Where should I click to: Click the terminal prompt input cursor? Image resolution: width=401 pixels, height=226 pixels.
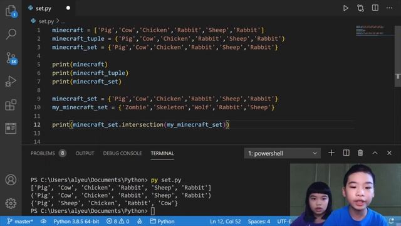153,211
